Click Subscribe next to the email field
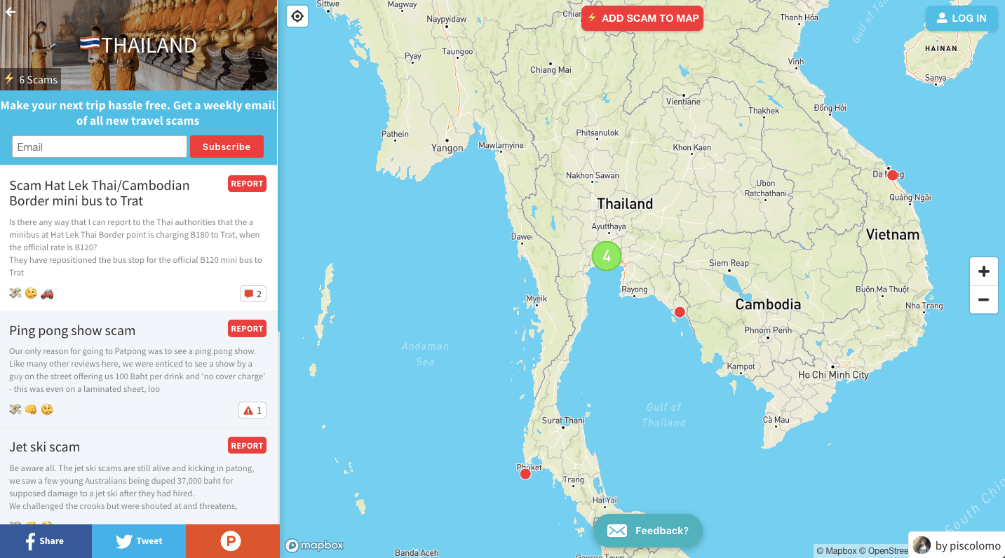This screenshot has width=1005, height=558. click(227, 147)
